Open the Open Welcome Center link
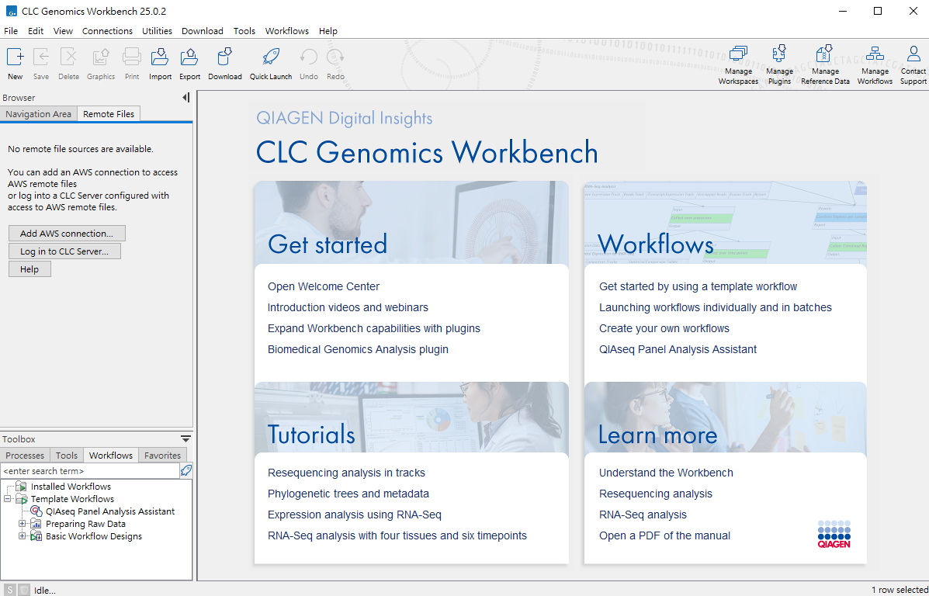Viewport: 929px width, 596px height. pyautogui.click(x=324, y=286)
